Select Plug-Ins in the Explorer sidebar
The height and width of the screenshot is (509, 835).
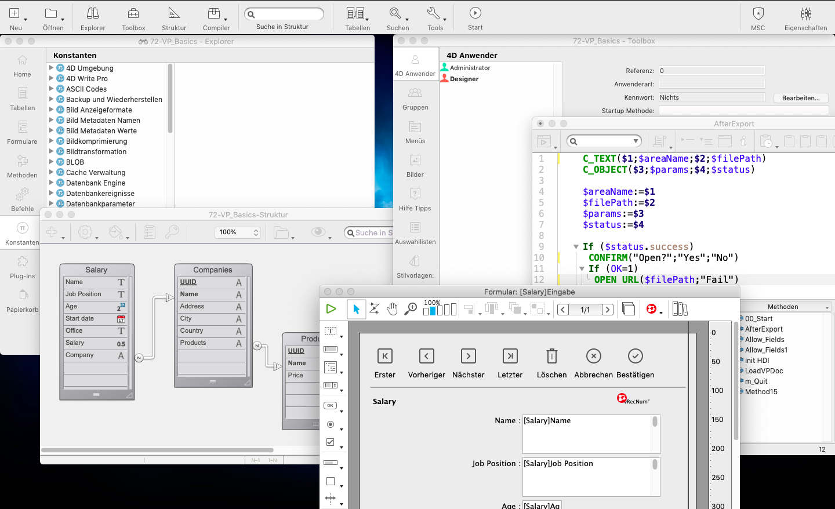click(22, 268)
